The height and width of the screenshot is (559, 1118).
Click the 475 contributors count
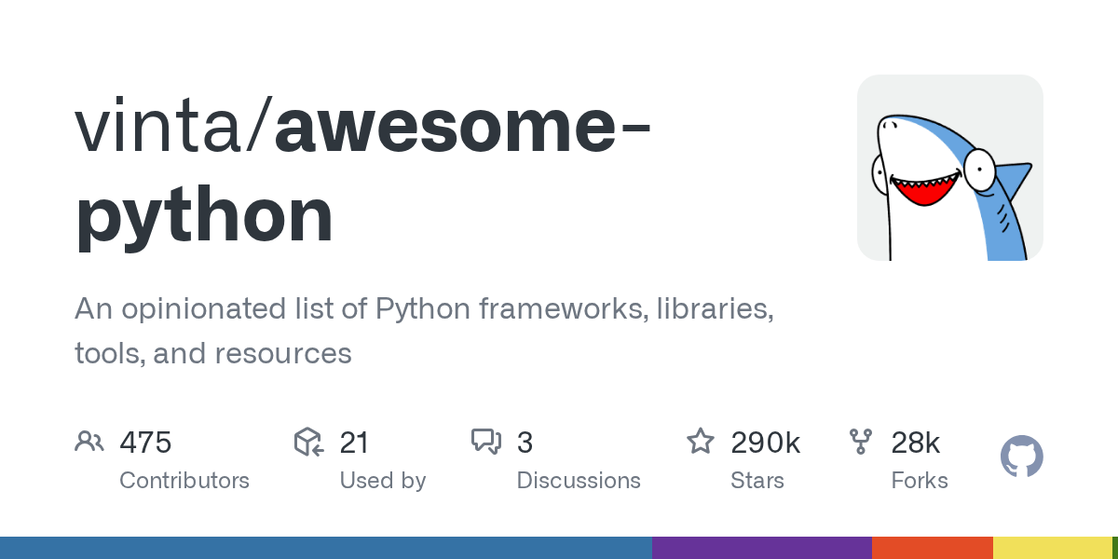(145, 443)
